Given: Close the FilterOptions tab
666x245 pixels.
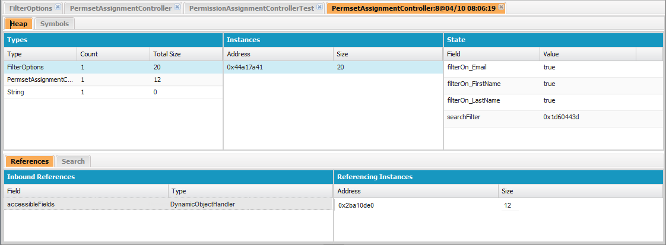Looking at the screenshot, I should [x=58, y=8].
